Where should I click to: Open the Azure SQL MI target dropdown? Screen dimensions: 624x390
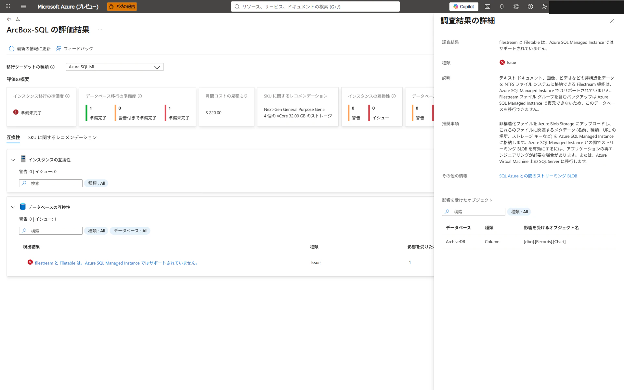[x=115, y=67]
